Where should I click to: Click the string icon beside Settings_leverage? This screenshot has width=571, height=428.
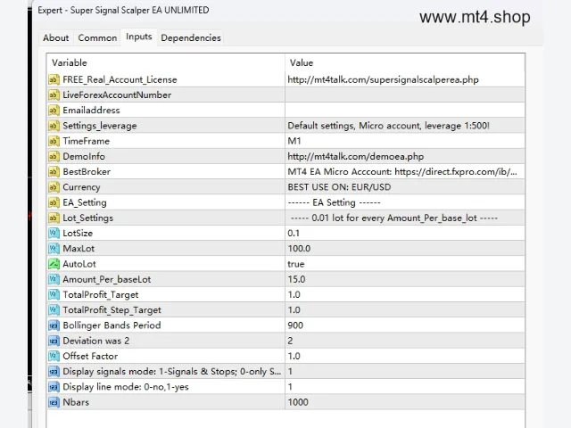coord(54,126)
